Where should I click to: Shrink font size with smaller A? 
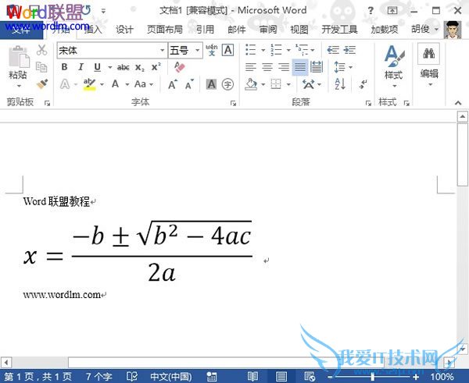click(190, 84)
